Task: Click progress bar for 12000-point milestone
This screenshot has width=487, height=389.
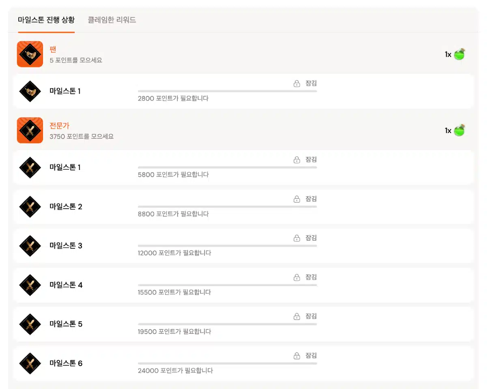Action: click(227, 245)
